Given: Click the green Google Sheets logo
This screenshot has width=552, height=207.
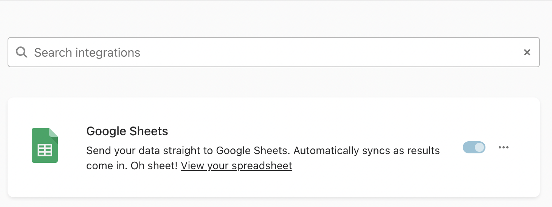Looking at the screenshot, I should pyautogui.click(x=45, y=145).
